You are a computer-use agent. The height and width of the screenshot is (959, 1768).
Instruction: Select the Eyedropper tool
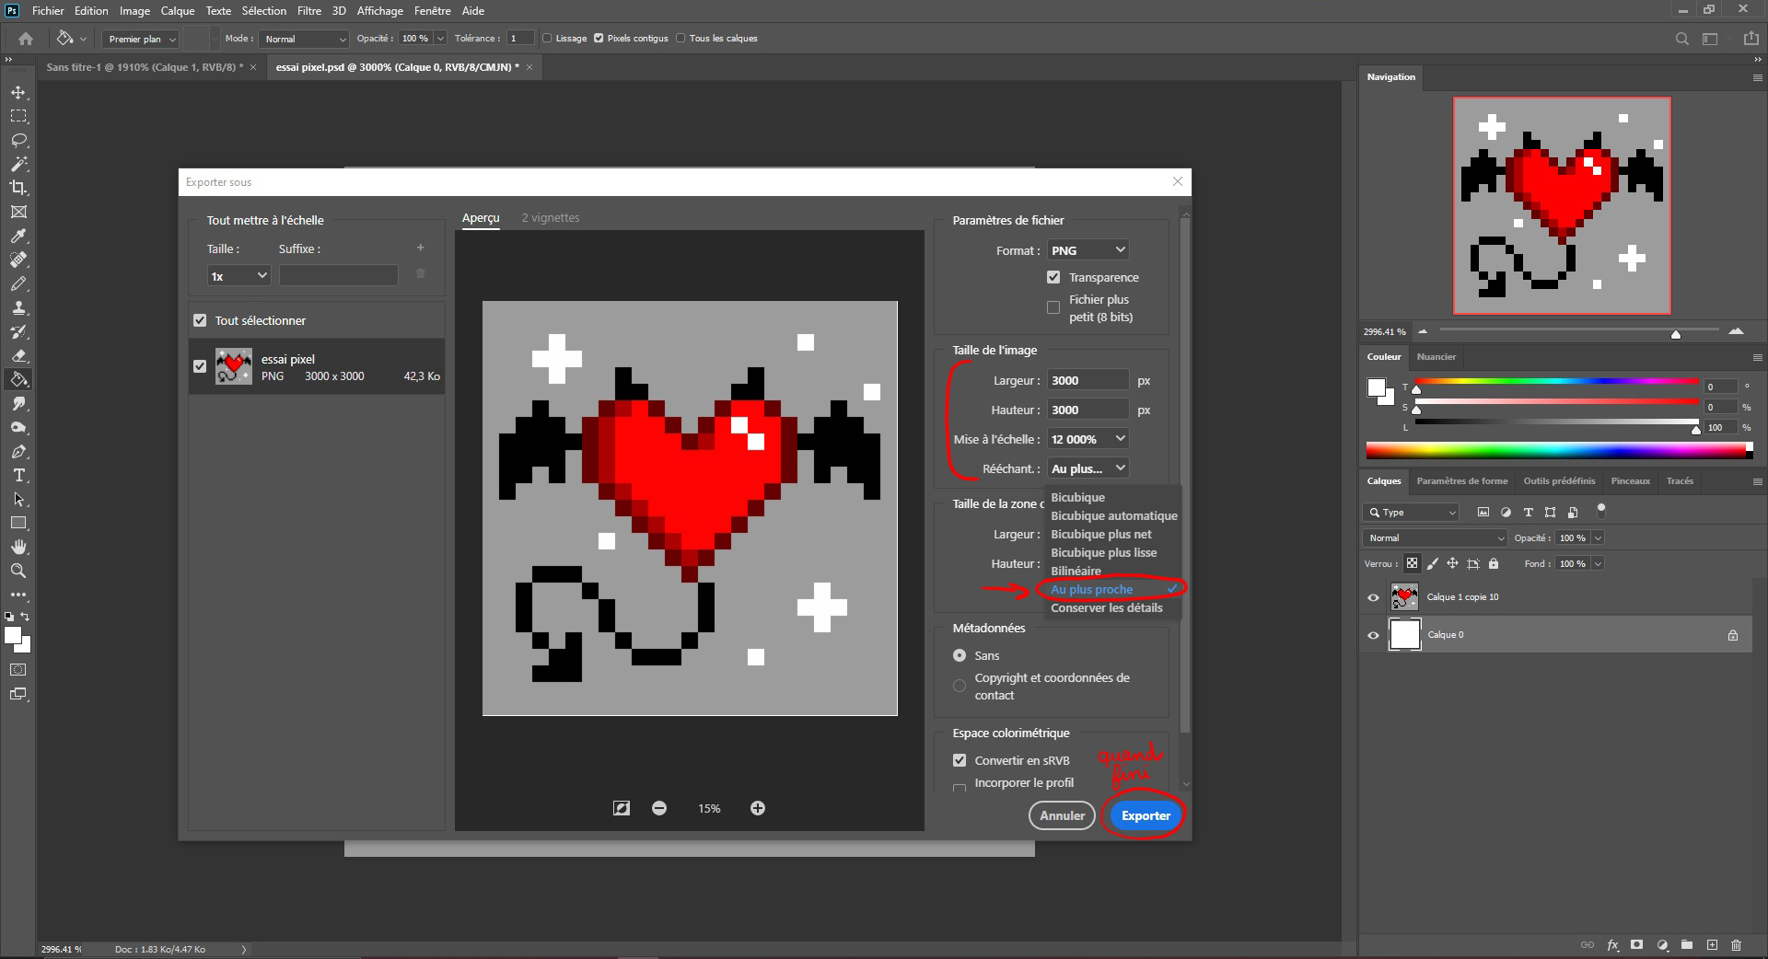17,236
